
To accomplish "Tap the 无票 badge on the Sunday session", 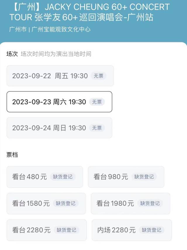I will [x=97, y=128].
